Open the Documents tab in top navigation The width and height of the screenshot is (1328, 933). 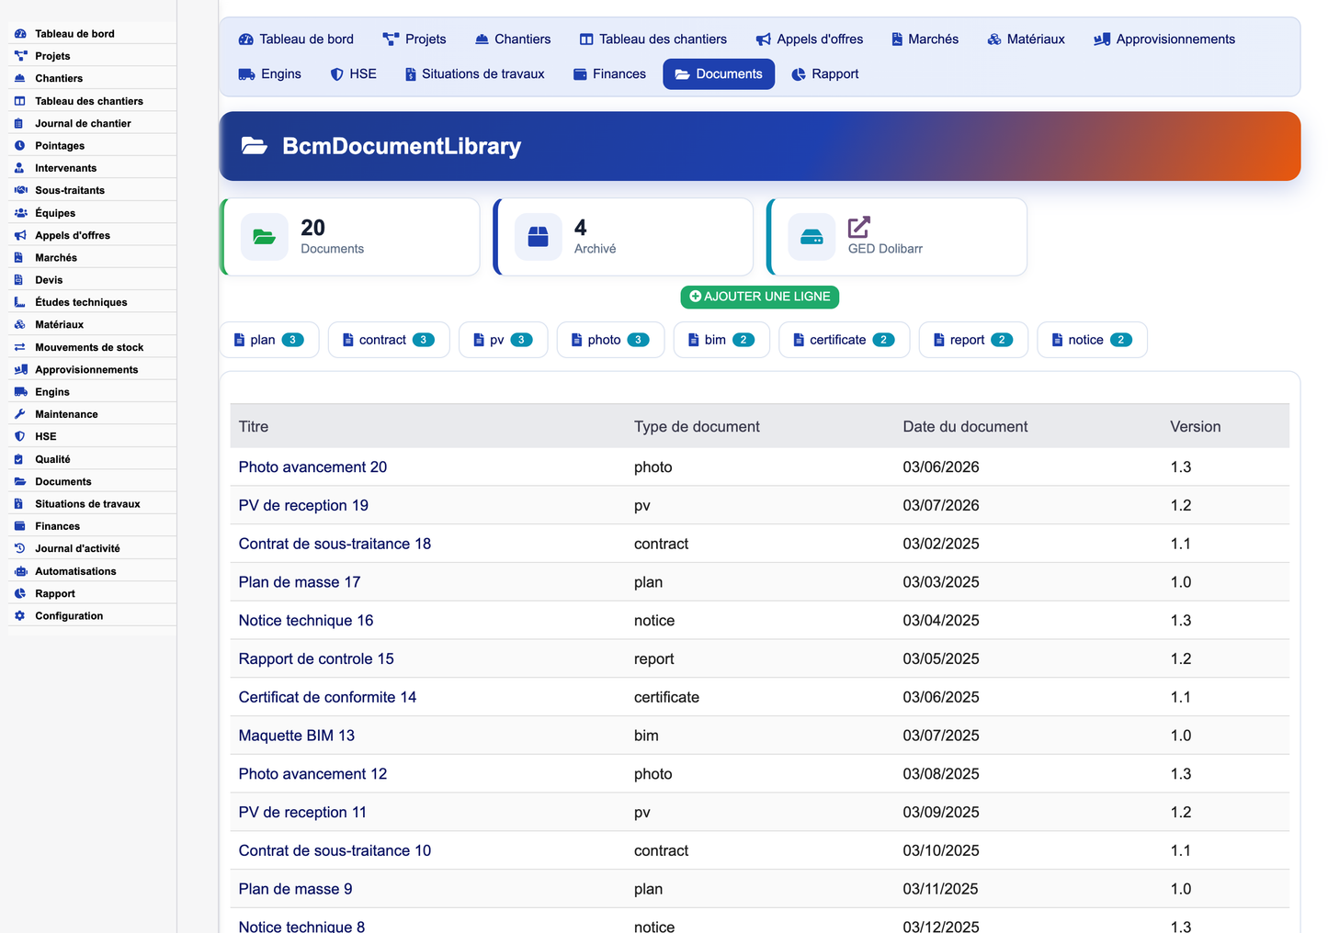tap(719, 74)
